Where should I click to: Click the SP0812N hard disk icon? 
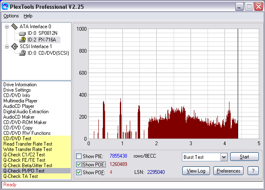click(22, 34)
